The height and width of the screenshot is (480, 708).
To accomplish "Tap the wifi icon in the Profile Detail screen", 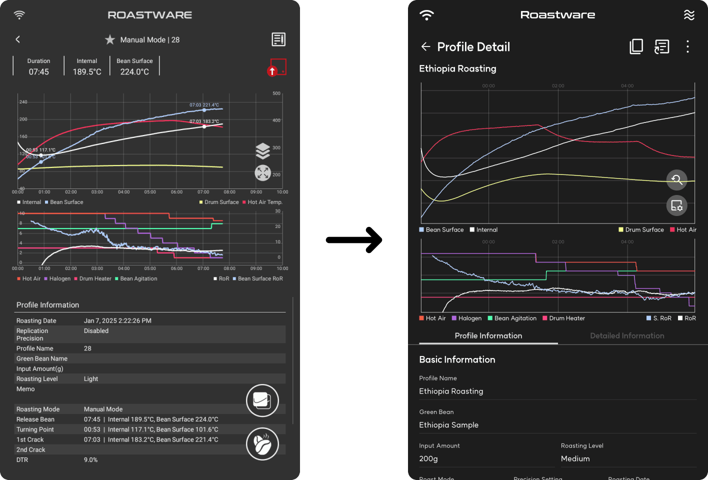I will pos(426,15).
